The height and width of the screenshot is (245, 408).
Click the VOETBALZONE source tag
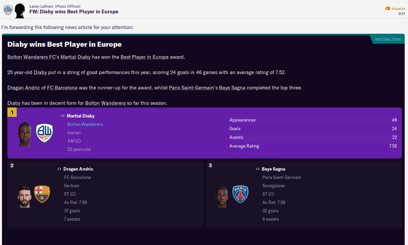point(388,39)
